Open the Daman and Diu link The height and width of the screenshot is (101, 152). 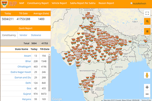pos(23,78)
